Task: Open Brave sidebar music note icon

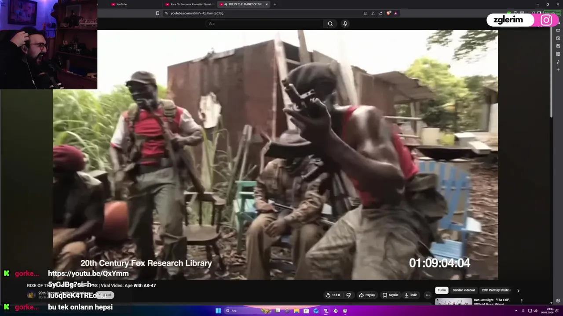Action: click(x=558, y=62)
